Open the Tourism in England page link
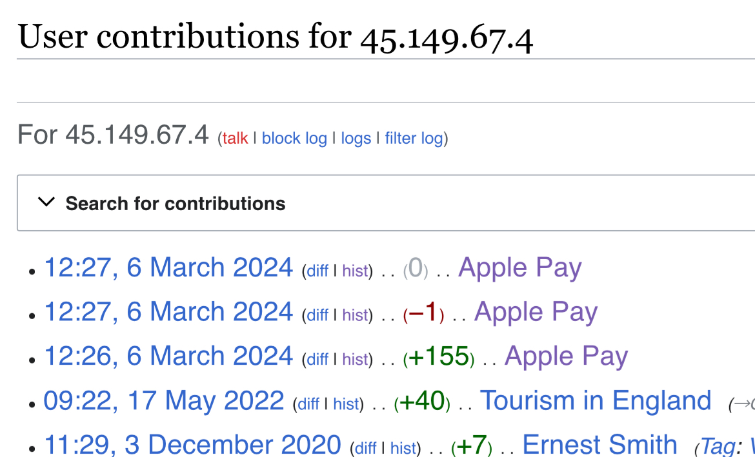This screenshot has width=755, height=457. [x=596, y=400]
